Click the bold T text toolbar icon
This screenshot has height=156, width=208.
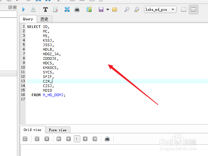pos(45,9)
